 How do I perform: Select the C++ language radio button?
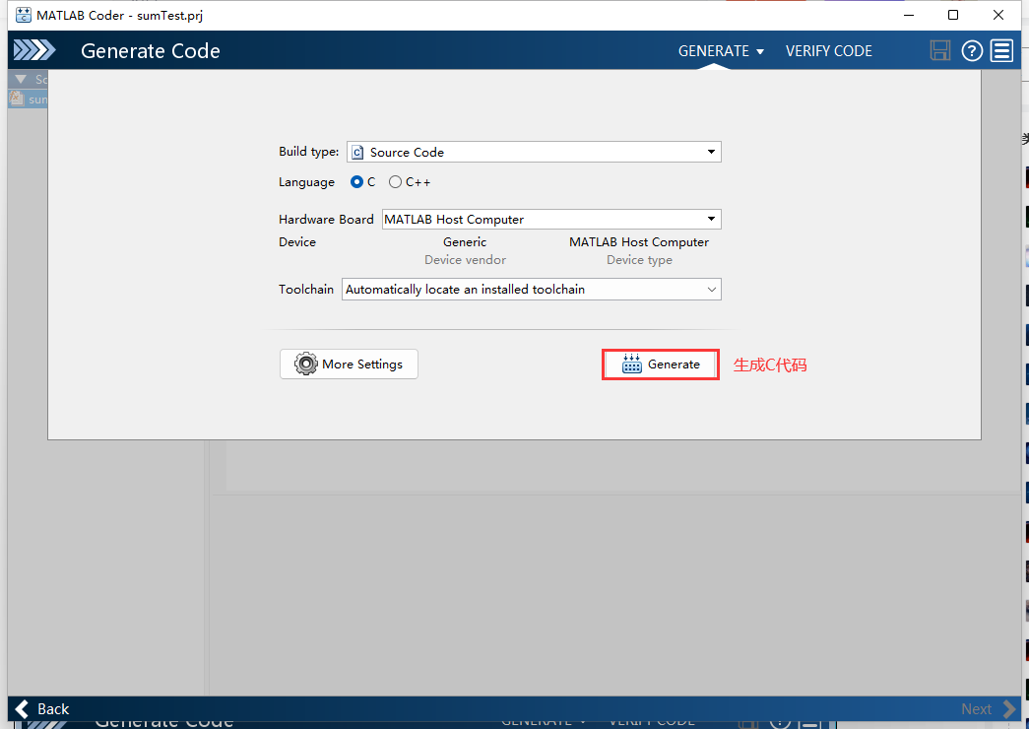(x=395, y=182)
